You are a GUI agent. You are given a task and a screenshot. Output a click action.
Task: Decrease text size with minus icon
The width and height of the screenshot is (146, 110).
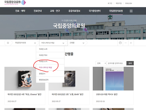[126, 43]
